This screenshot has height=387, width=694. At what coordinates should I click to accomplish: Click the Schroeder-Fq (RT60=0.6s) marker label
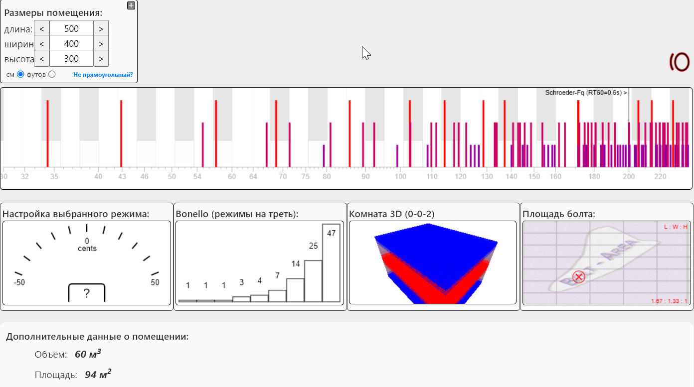[586, 93]
